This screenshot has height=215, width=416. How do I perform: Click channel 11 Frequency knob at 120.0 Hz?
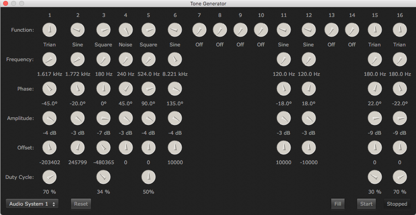click(x=283, y=59)
